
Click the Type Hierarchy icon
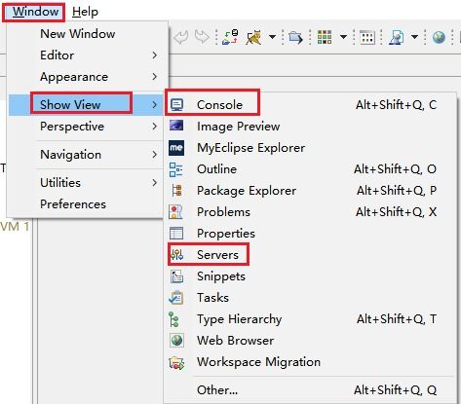173,319
